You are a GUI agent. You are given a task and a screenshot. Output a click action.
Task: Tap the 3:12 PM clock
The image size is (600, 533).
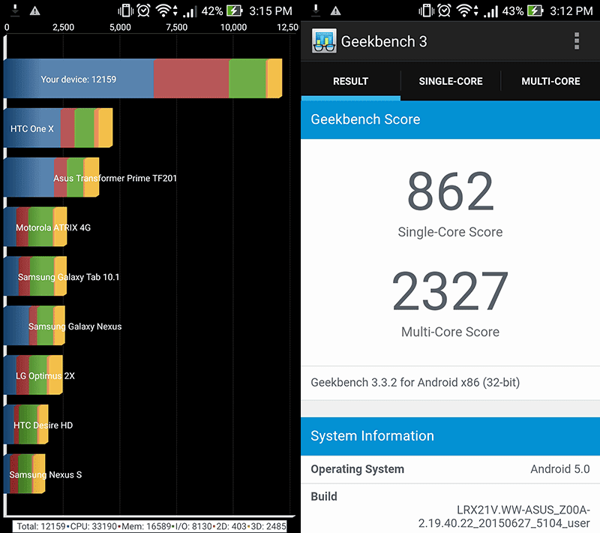(x=571, y=11)
